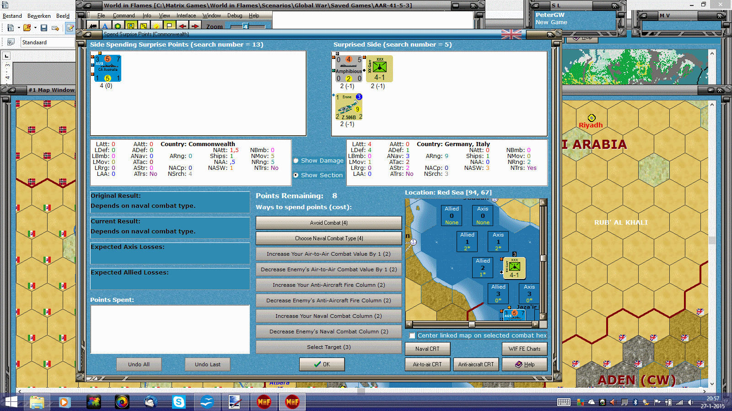Click the Allied 2 sea box on mini map

coord(483,268)
